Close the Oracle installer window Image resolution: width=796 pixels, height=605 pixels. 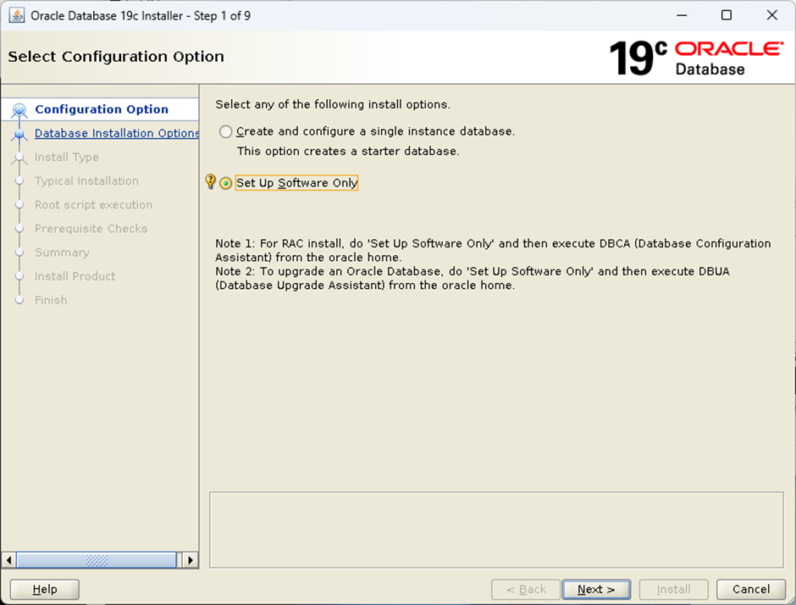pyautogui.click(x=772, y=15)
